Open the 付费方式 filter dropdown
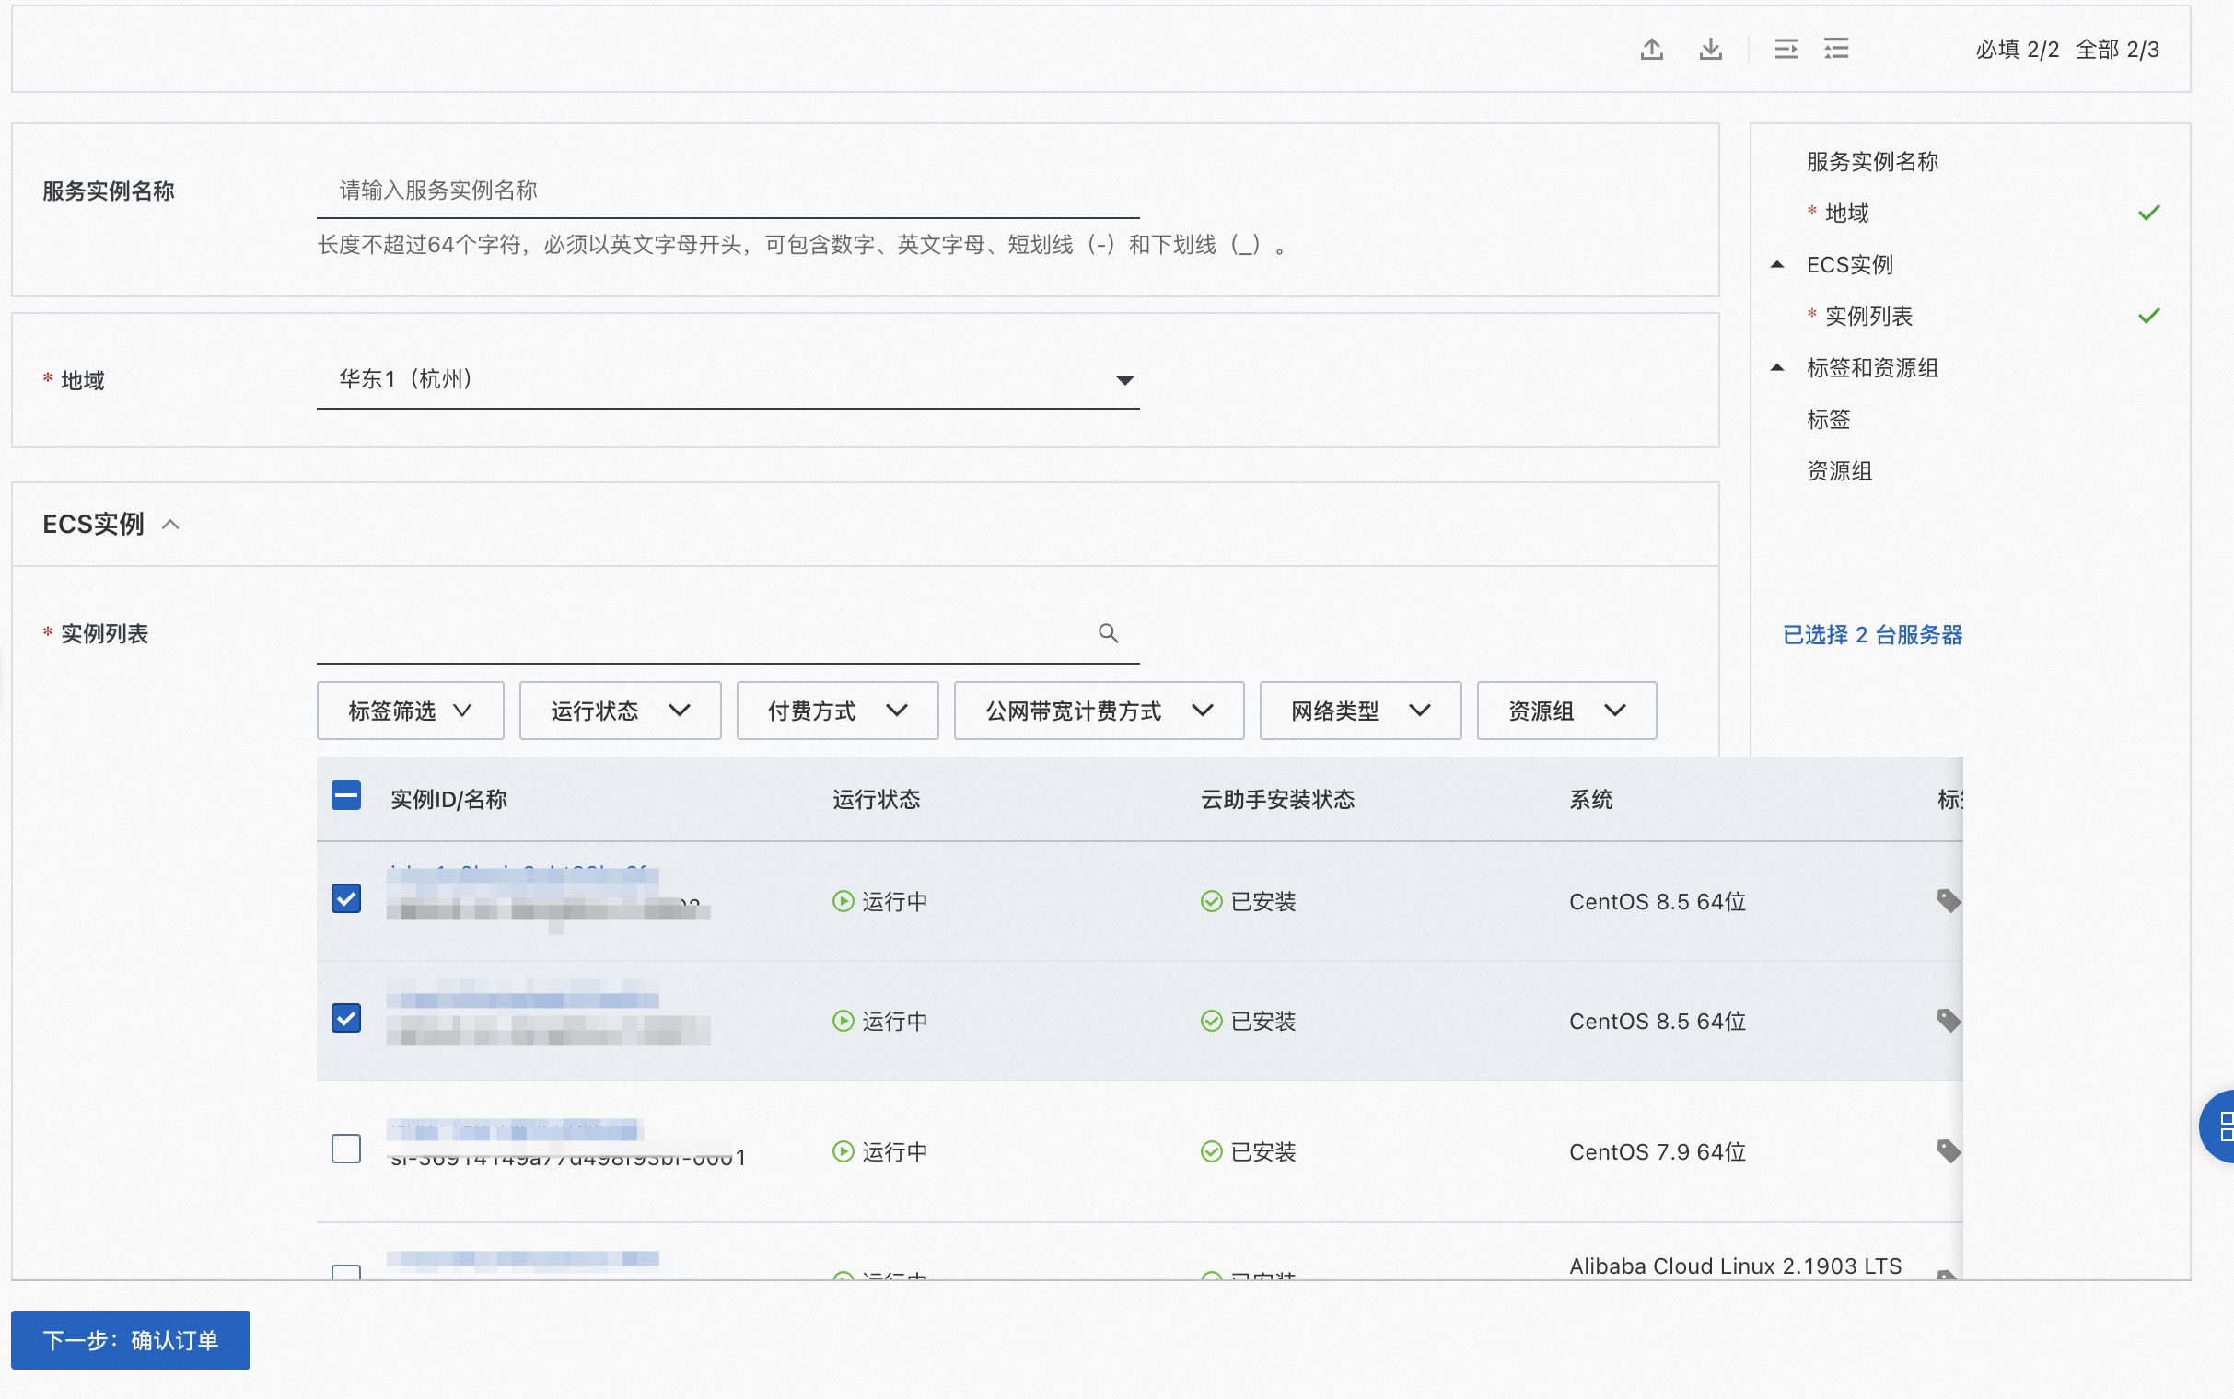The height and width of the screenshot is (1399, 2234). click(837, 711)
